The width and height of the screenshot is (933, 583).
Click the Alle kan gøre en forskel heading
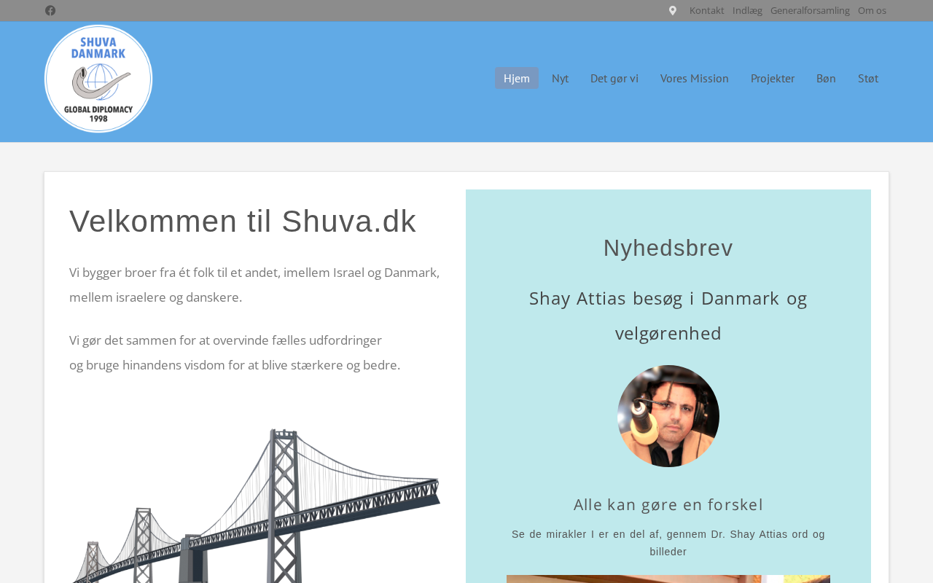pos(668,504)
